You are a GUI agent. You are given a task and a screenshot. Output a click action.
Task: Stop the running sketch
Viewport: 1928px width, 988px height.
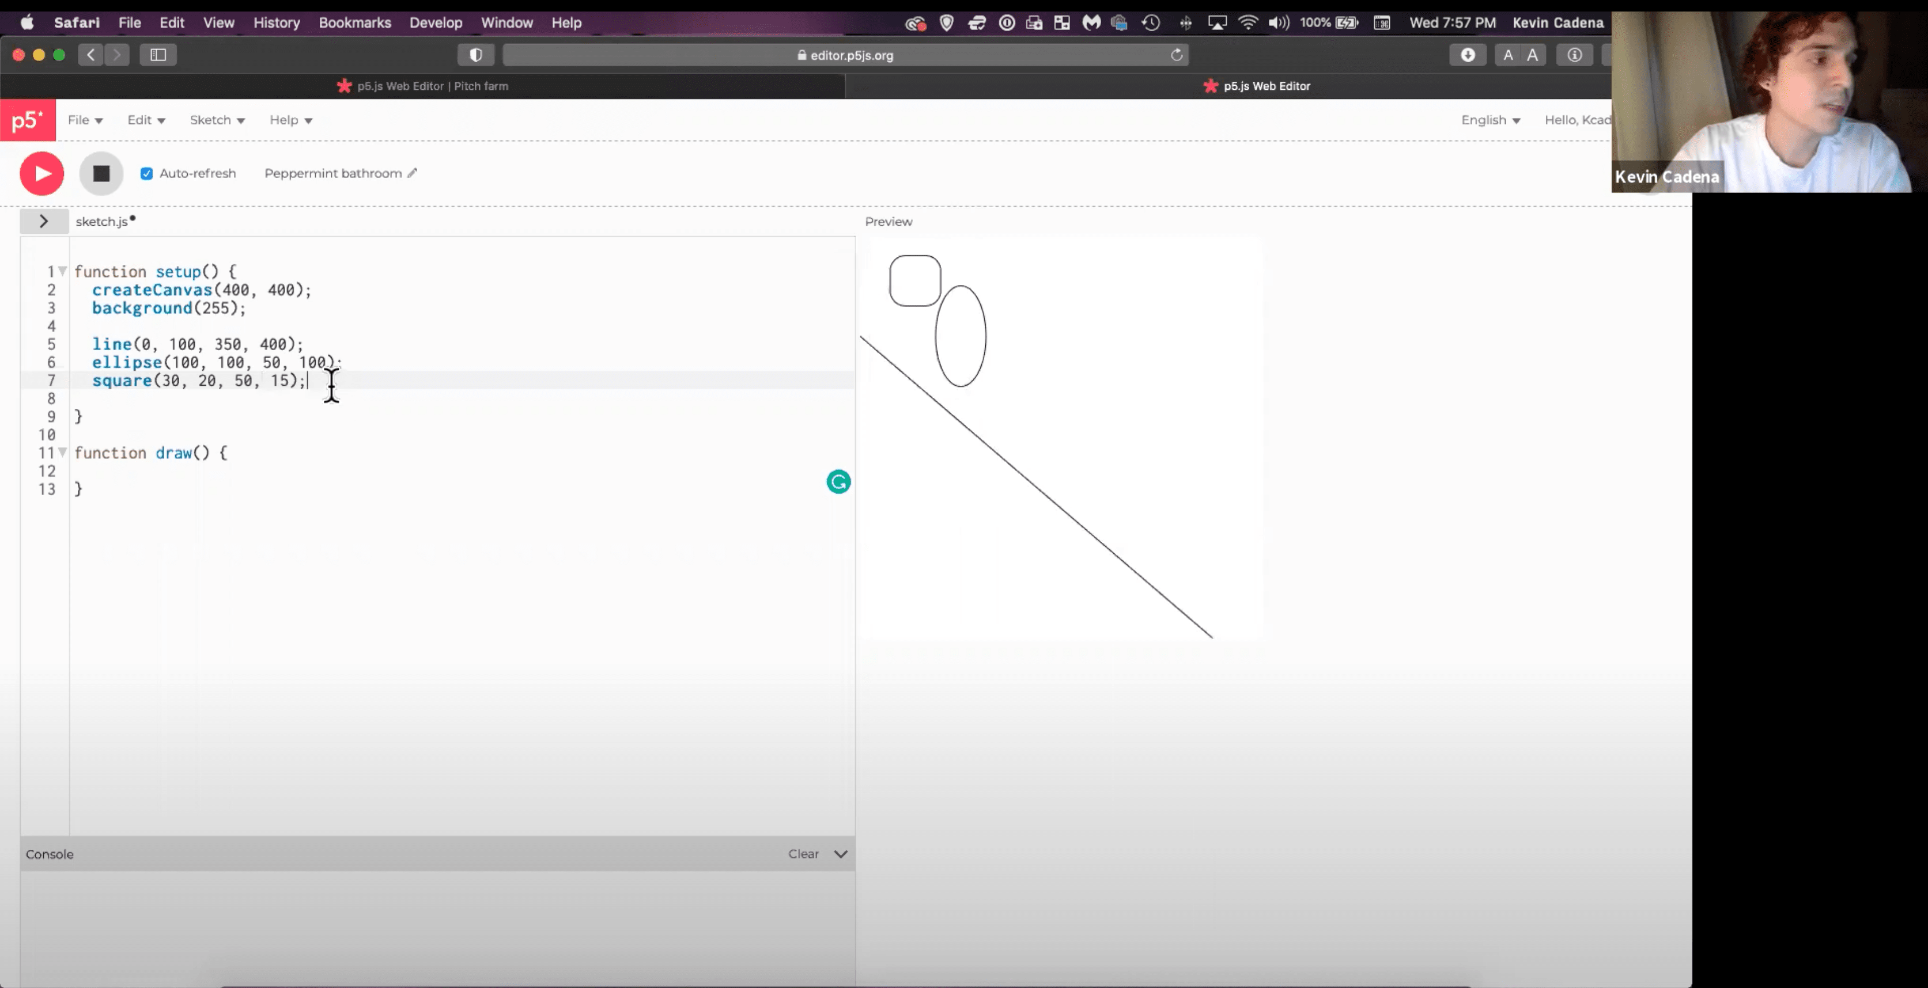(101, 173)
